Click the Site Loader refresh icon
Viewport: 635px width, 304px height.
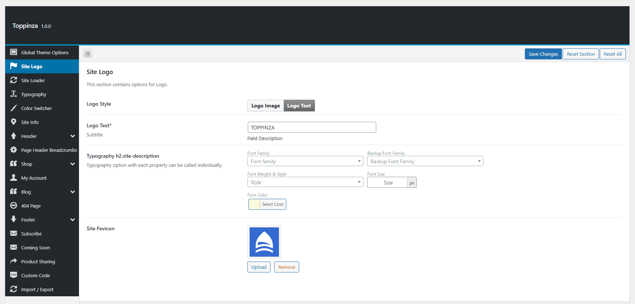click(x=14, y=80)
